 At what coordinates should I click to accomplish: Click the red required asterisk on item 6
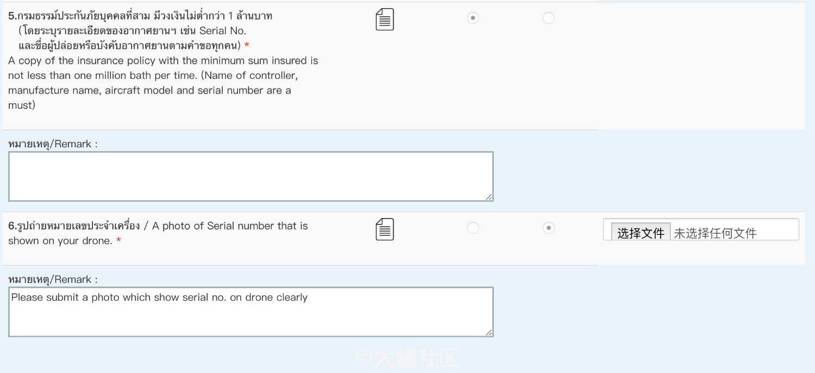click(118, 241)
